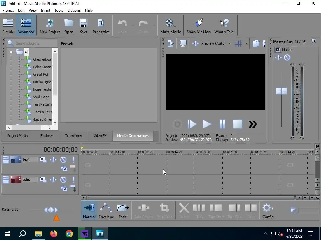The image size is (321, 240).
Task: Click Search plug-ins field
Action: click(32, 43)
